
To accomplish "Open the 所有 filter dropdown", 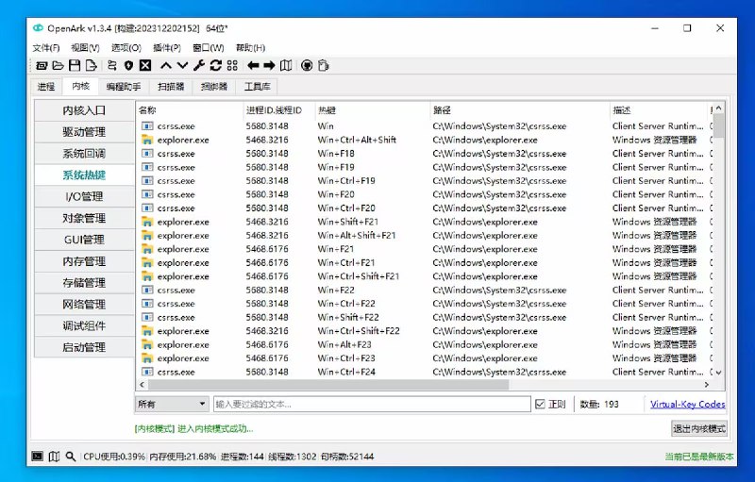I will [x=172, y=404].
